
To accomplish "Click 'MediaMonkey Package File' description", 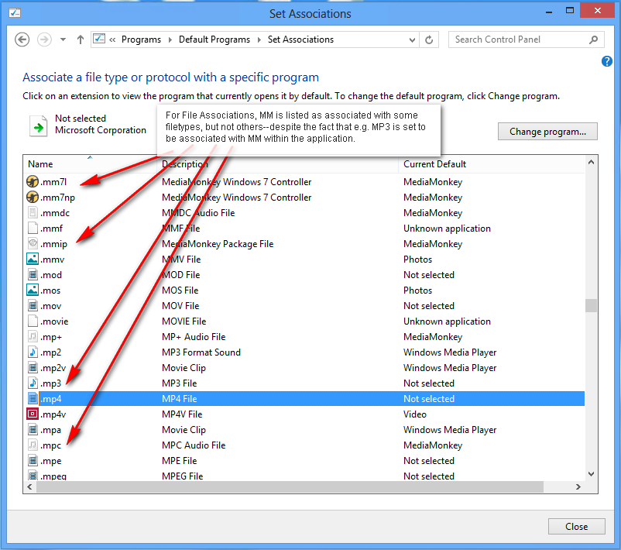I will click(x=218, y=244).
